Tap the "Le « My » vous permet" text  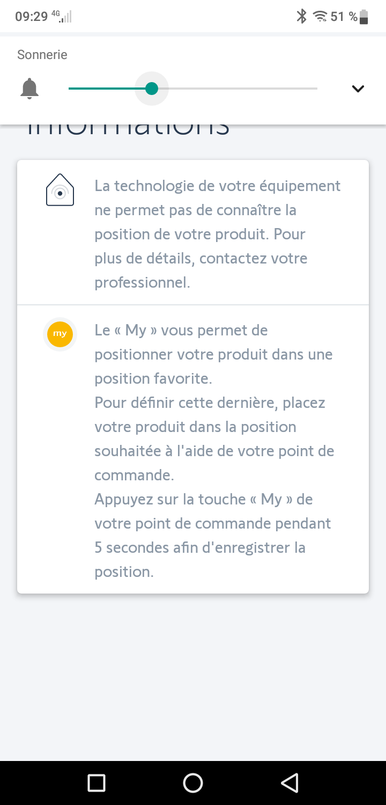click(x=181, y=330)
